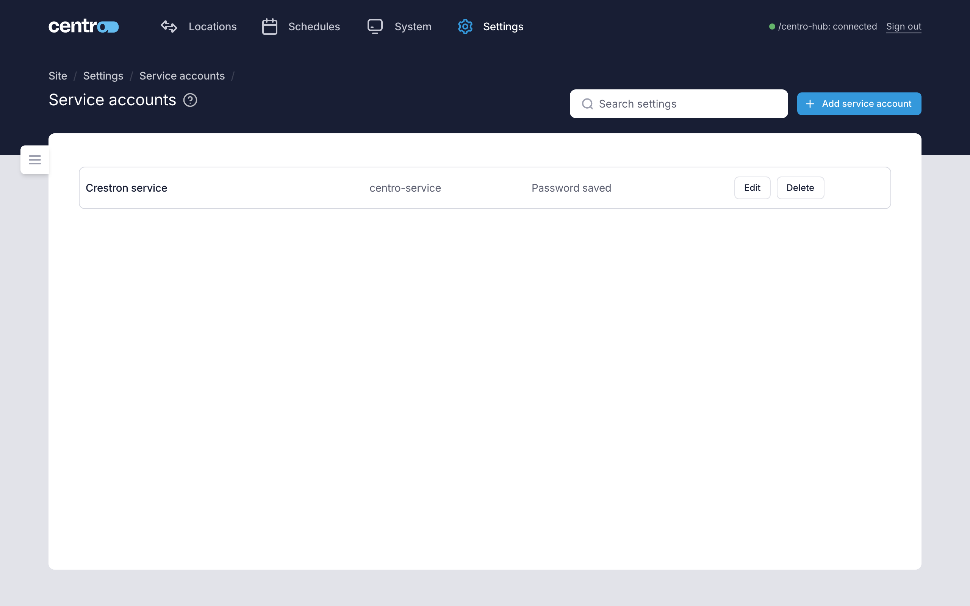Click the centro-service username
This screenshot has width=970, height=606.
point(405,188)
